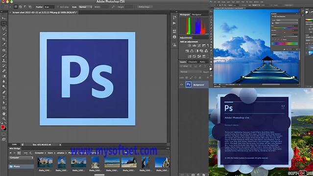Select the Magic Wand tool
Viewport: 313px width, 176px height.
tap(3, 34)
